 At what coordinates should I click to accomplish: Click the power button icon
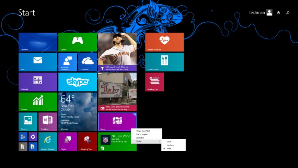(x=278, y=12)
